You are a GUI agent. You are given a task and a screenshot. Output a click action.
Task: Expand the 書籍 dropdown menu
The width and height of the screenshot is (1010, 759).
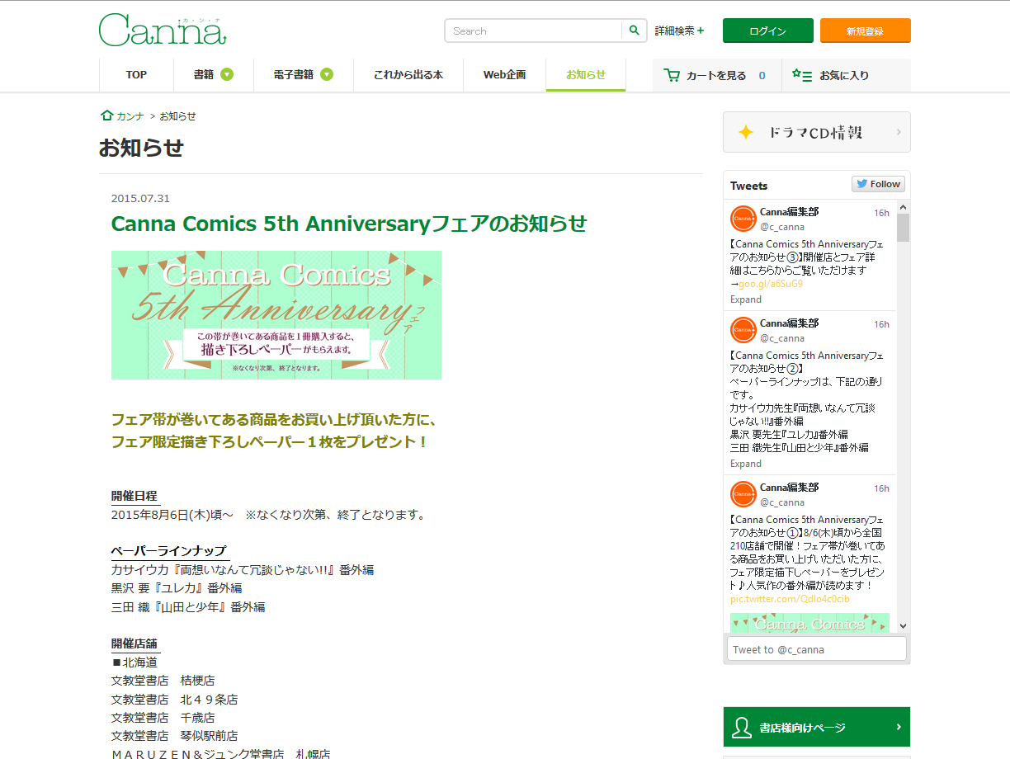[227, 75]
